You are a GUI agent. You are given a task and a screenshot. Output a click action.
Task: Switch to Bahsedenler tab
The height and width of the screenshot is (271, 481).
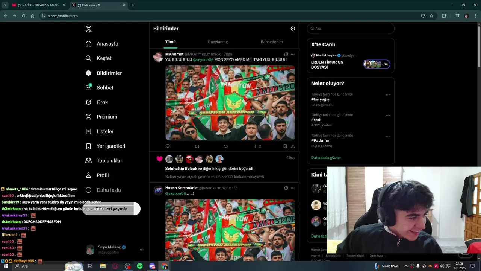(272, 42)
